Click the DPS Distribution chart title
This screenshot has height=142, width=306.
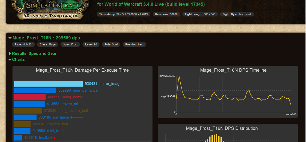[222, 128]
